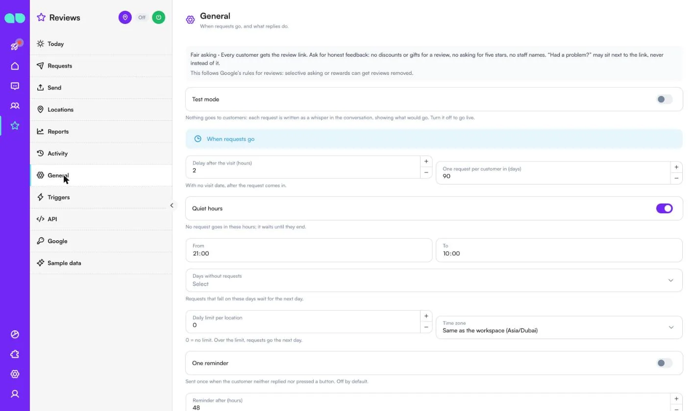Viewport: 696px width, 411px height.
Task: Open the Requests menu item
Action: pos(101,66)
